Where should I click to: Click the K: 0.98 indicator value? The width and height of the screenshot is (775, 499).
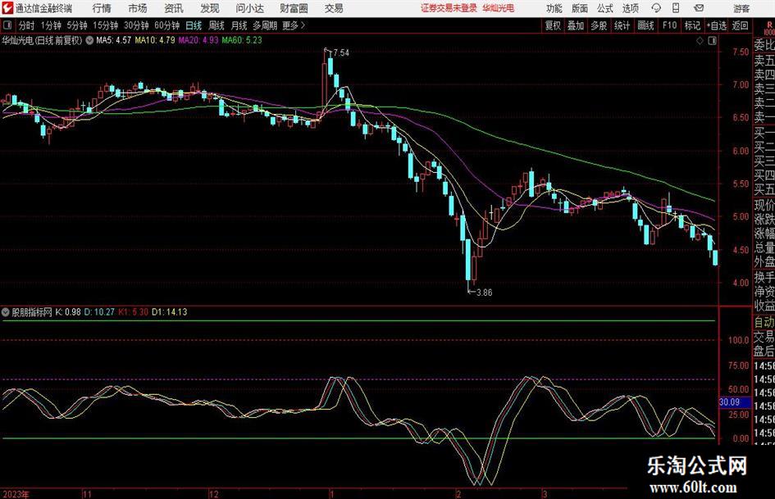pyautogui.click(x=68, y=311)
